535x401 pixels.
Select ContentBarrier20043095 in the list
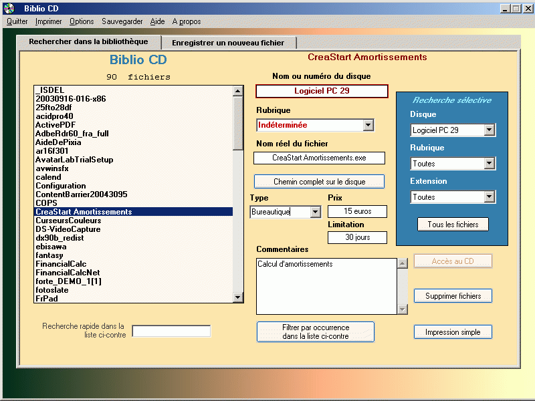click(x=133, y=194)
